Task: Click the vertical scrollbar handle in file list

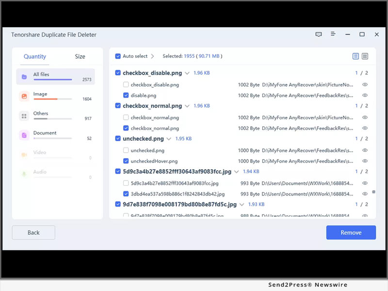Action: click(373, 192)
